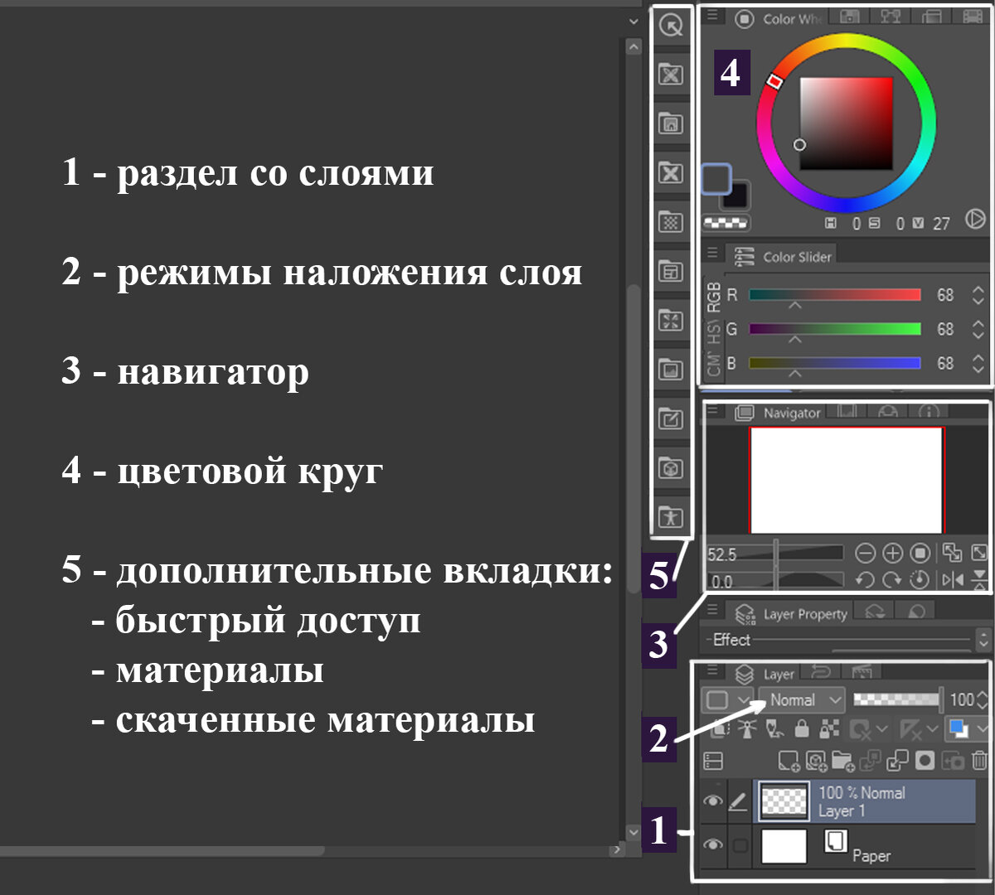The width and height of the screenshot is (995, 895).
Task: Create a new layer folder
Action: coord(843,760)
